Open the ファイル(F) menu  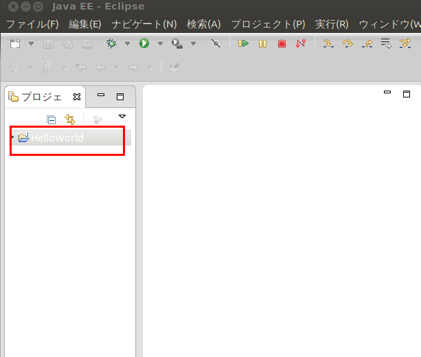[x=32, y=25]
